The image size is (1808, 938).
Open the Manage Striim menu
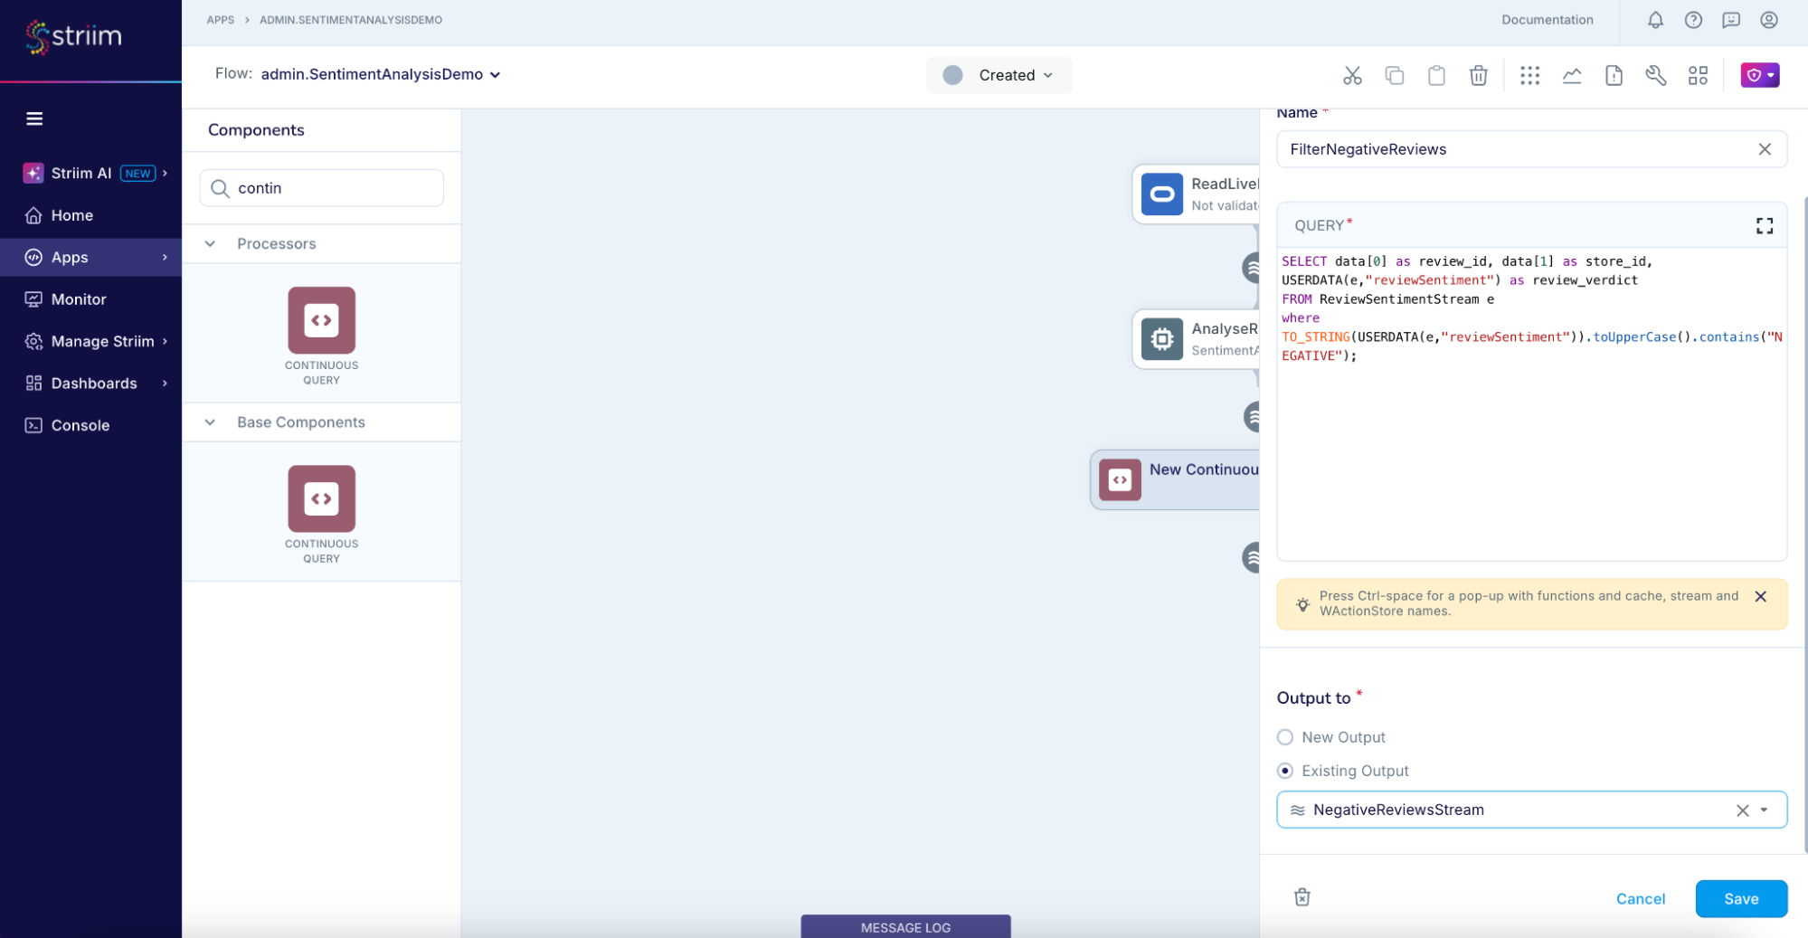click(x=102, y=341)
